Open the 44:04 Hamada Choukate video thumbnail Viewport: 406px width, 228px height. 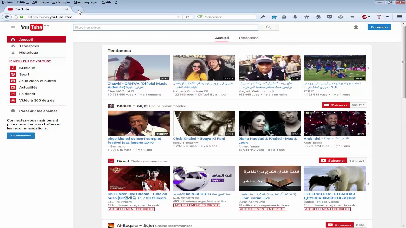204,68
